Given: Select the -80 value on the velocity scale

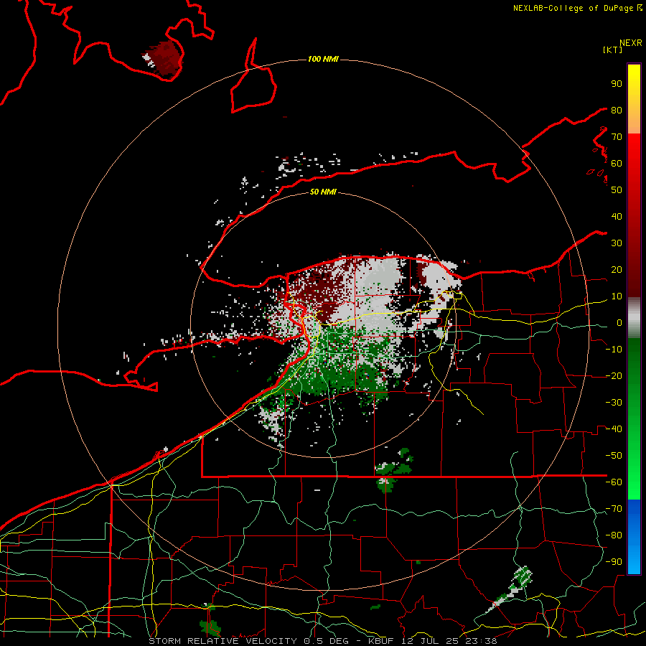Looking at the screenshot, I should pyautogui.click(x=614, y=535).
